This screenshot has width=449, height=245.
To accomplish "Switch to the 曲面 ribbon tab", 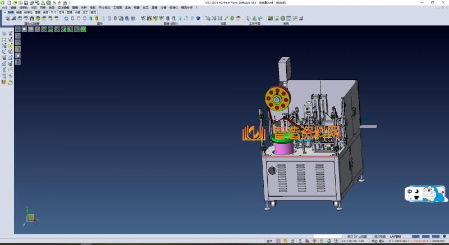I will 45,12.
